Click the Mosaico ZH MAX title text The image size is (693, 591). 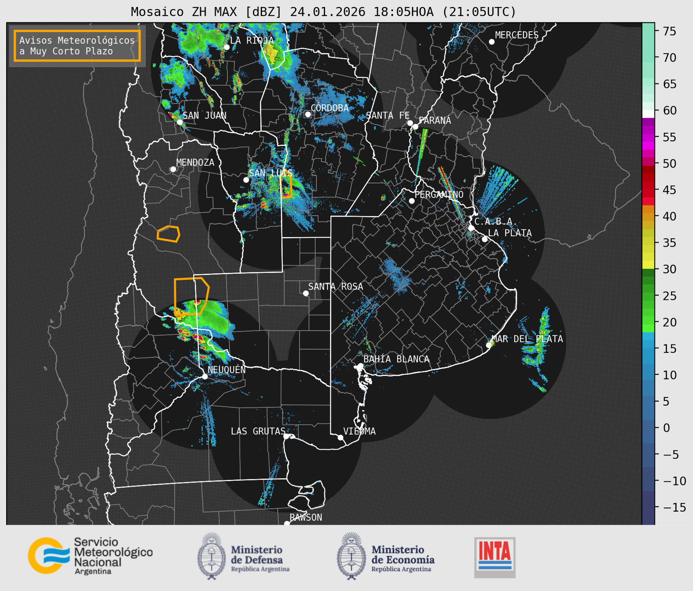[x=323, y=12]
